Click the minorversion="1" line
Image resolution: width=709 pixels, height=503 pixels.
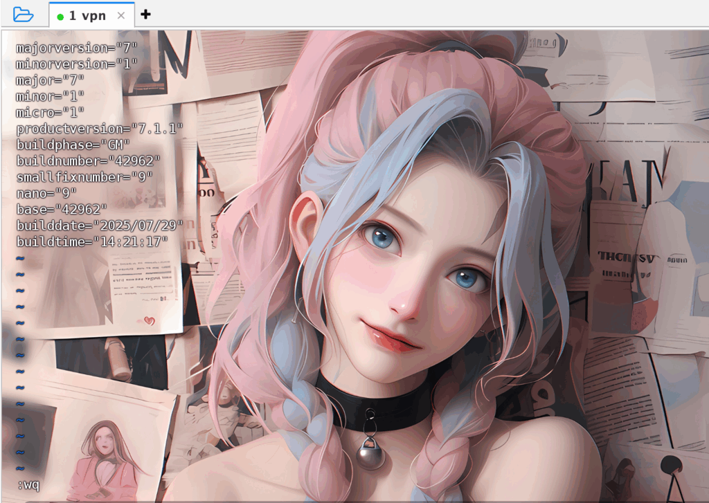[x=77, y=64]
